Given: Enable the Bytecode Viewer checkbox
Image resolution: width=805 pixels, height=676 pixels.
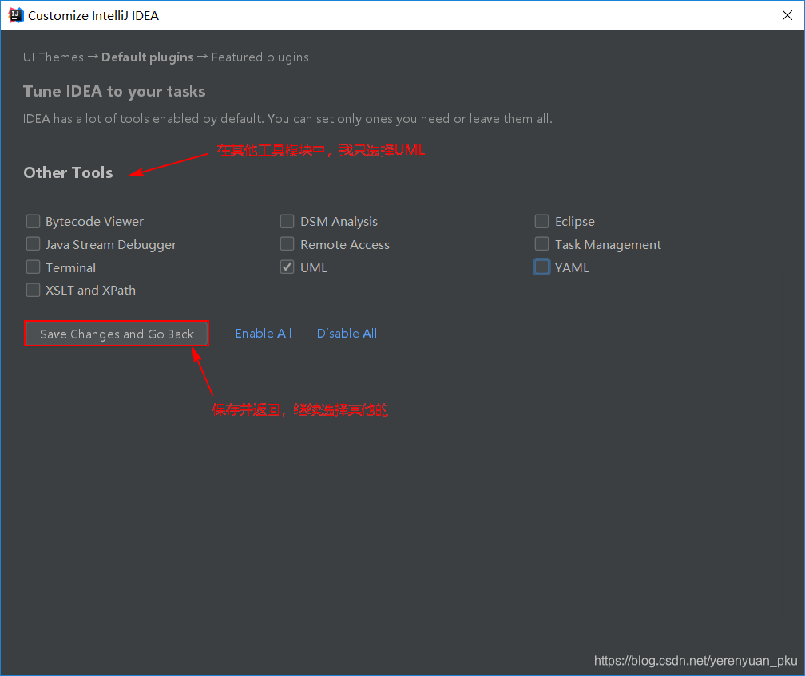Looking at the screenshot, I should (x=33, y=221).
